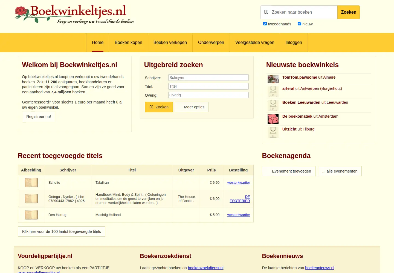The width and height of the screenshot is (394, 273).
Task: Click the search icon in the top search field
Action: coord(266,12)
